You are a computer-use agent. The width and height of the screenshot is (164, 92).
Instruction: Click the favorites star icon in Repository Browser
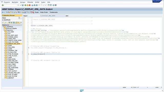(18, 23)
